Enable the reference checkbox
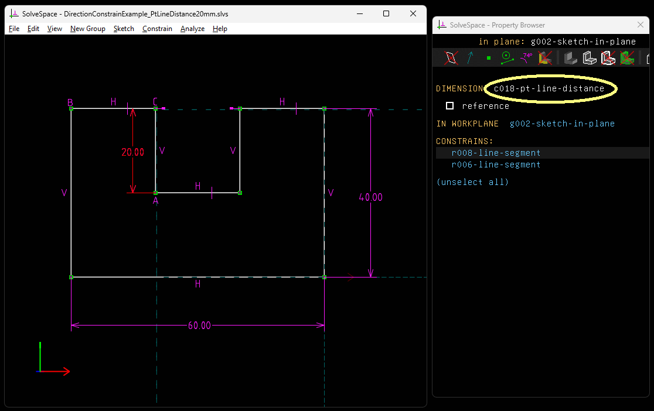Viewport: 654px width, 411px height. (x=450, y=106)
